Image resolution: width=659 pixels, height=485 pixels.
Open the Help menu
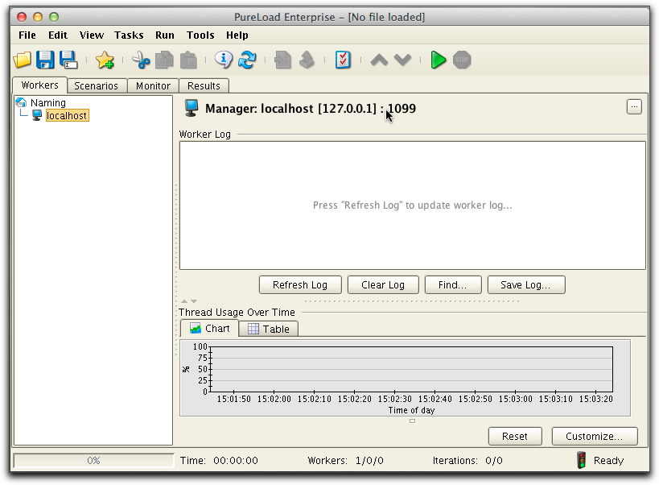click(237, 35)
